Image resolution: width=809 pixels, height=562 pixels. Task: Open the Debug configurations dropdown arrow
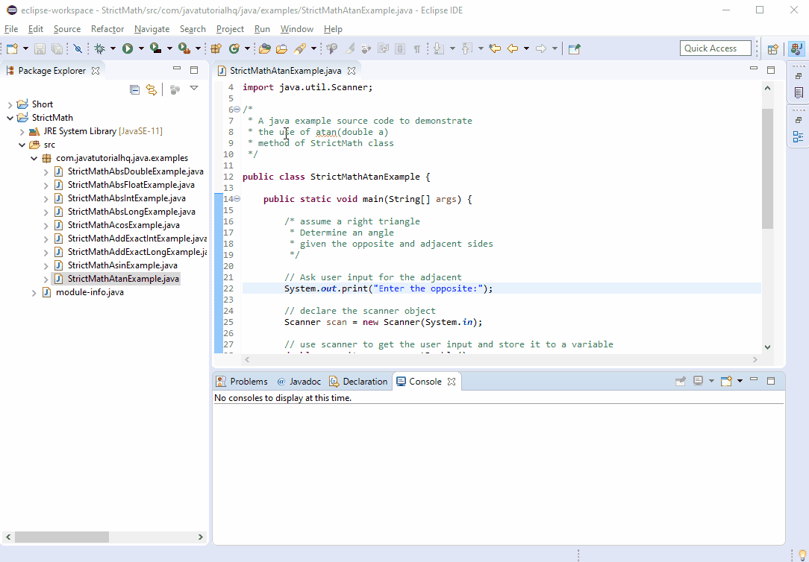(113, 48)
